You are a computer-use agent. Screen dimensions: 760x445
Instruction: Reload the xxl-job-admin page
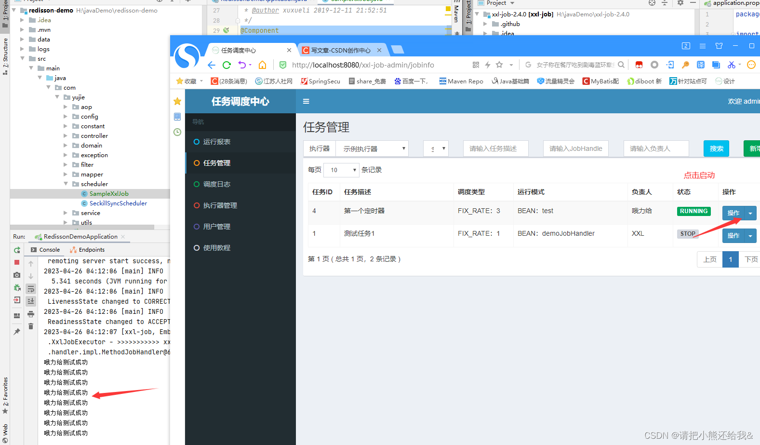227,65
